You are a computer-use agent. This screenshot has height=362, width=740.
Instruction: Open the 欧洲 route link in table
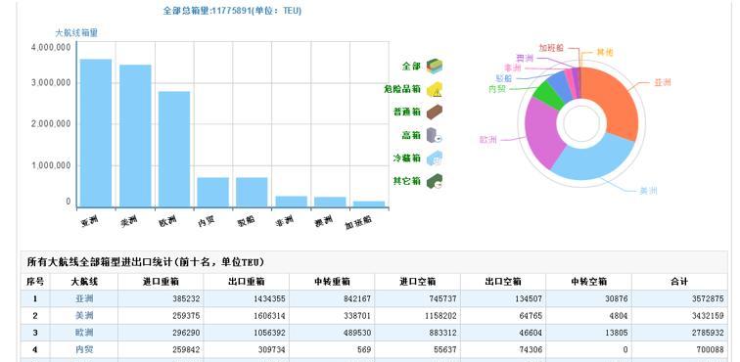[x=84, y=333]
